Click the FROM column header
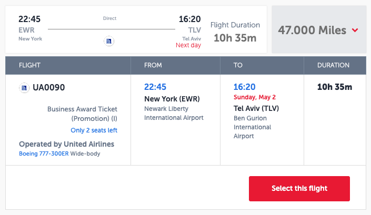This screenshot has height=215, width=371. click(153, 66)
